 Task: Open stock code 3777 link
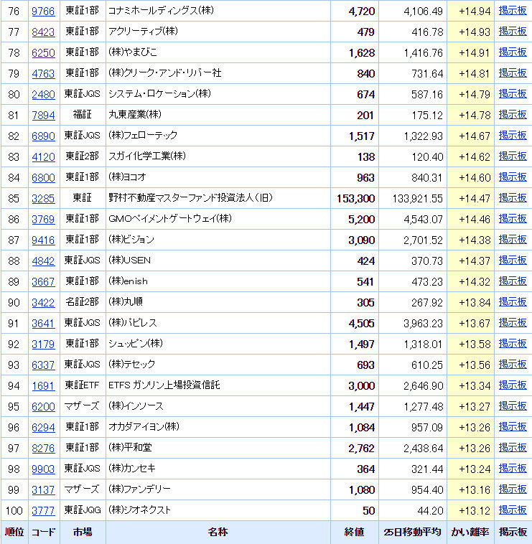click(43, 511)
